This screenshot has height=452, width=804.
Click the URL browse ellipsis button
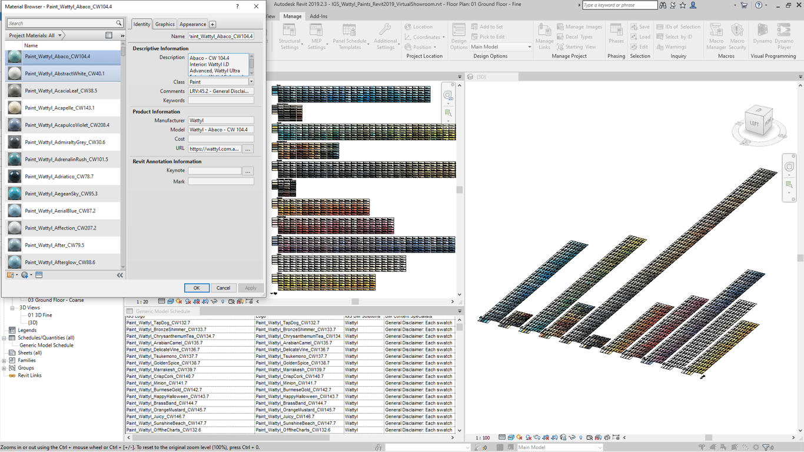[x=248, y=149]
